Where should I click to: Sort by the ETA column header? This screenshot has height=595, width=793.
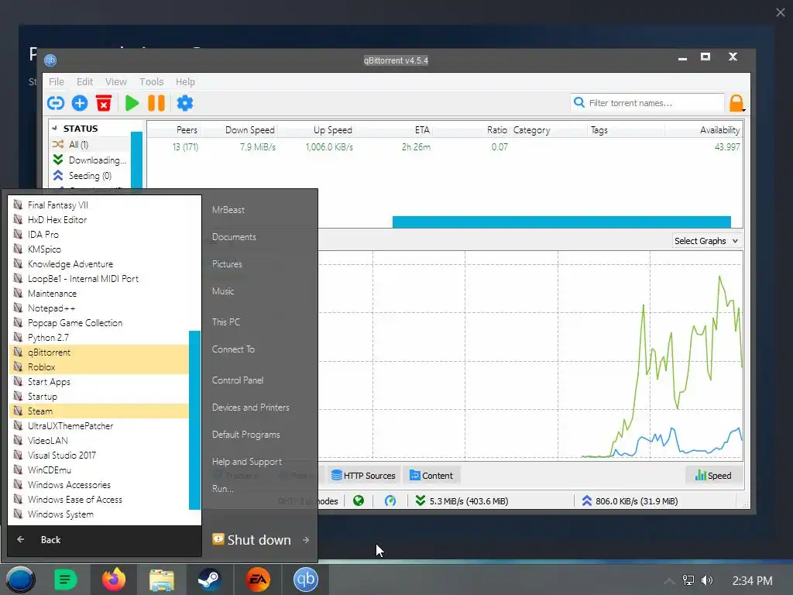click(x=422, y=130)
